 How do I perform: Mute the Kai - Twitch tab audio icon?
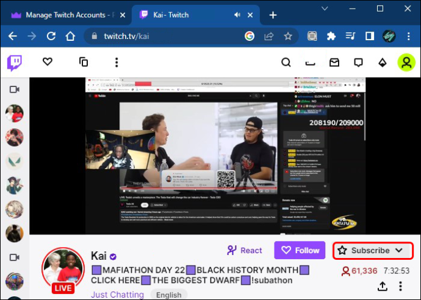pos(237,15)
